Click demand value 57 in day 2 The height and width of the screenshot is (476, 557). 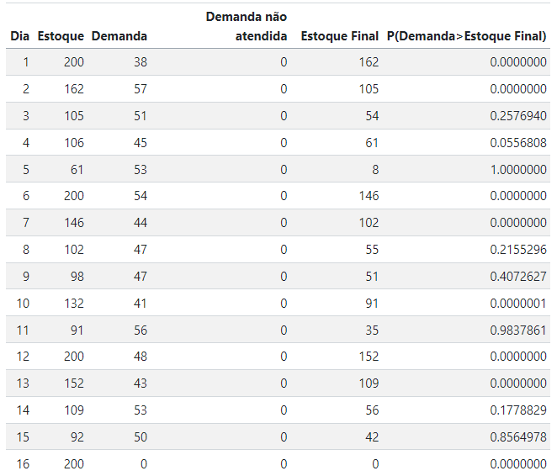tap(141, 89)
